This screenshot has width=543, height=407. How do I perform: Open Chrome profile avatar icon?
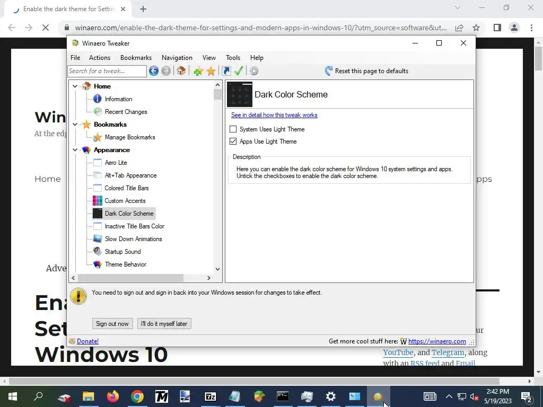coord(514,28)
